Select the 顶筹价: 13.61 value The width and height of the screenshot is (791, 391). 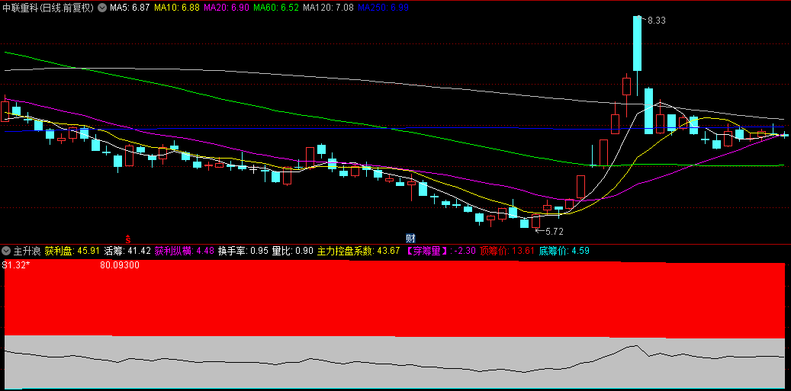[507, 251]
